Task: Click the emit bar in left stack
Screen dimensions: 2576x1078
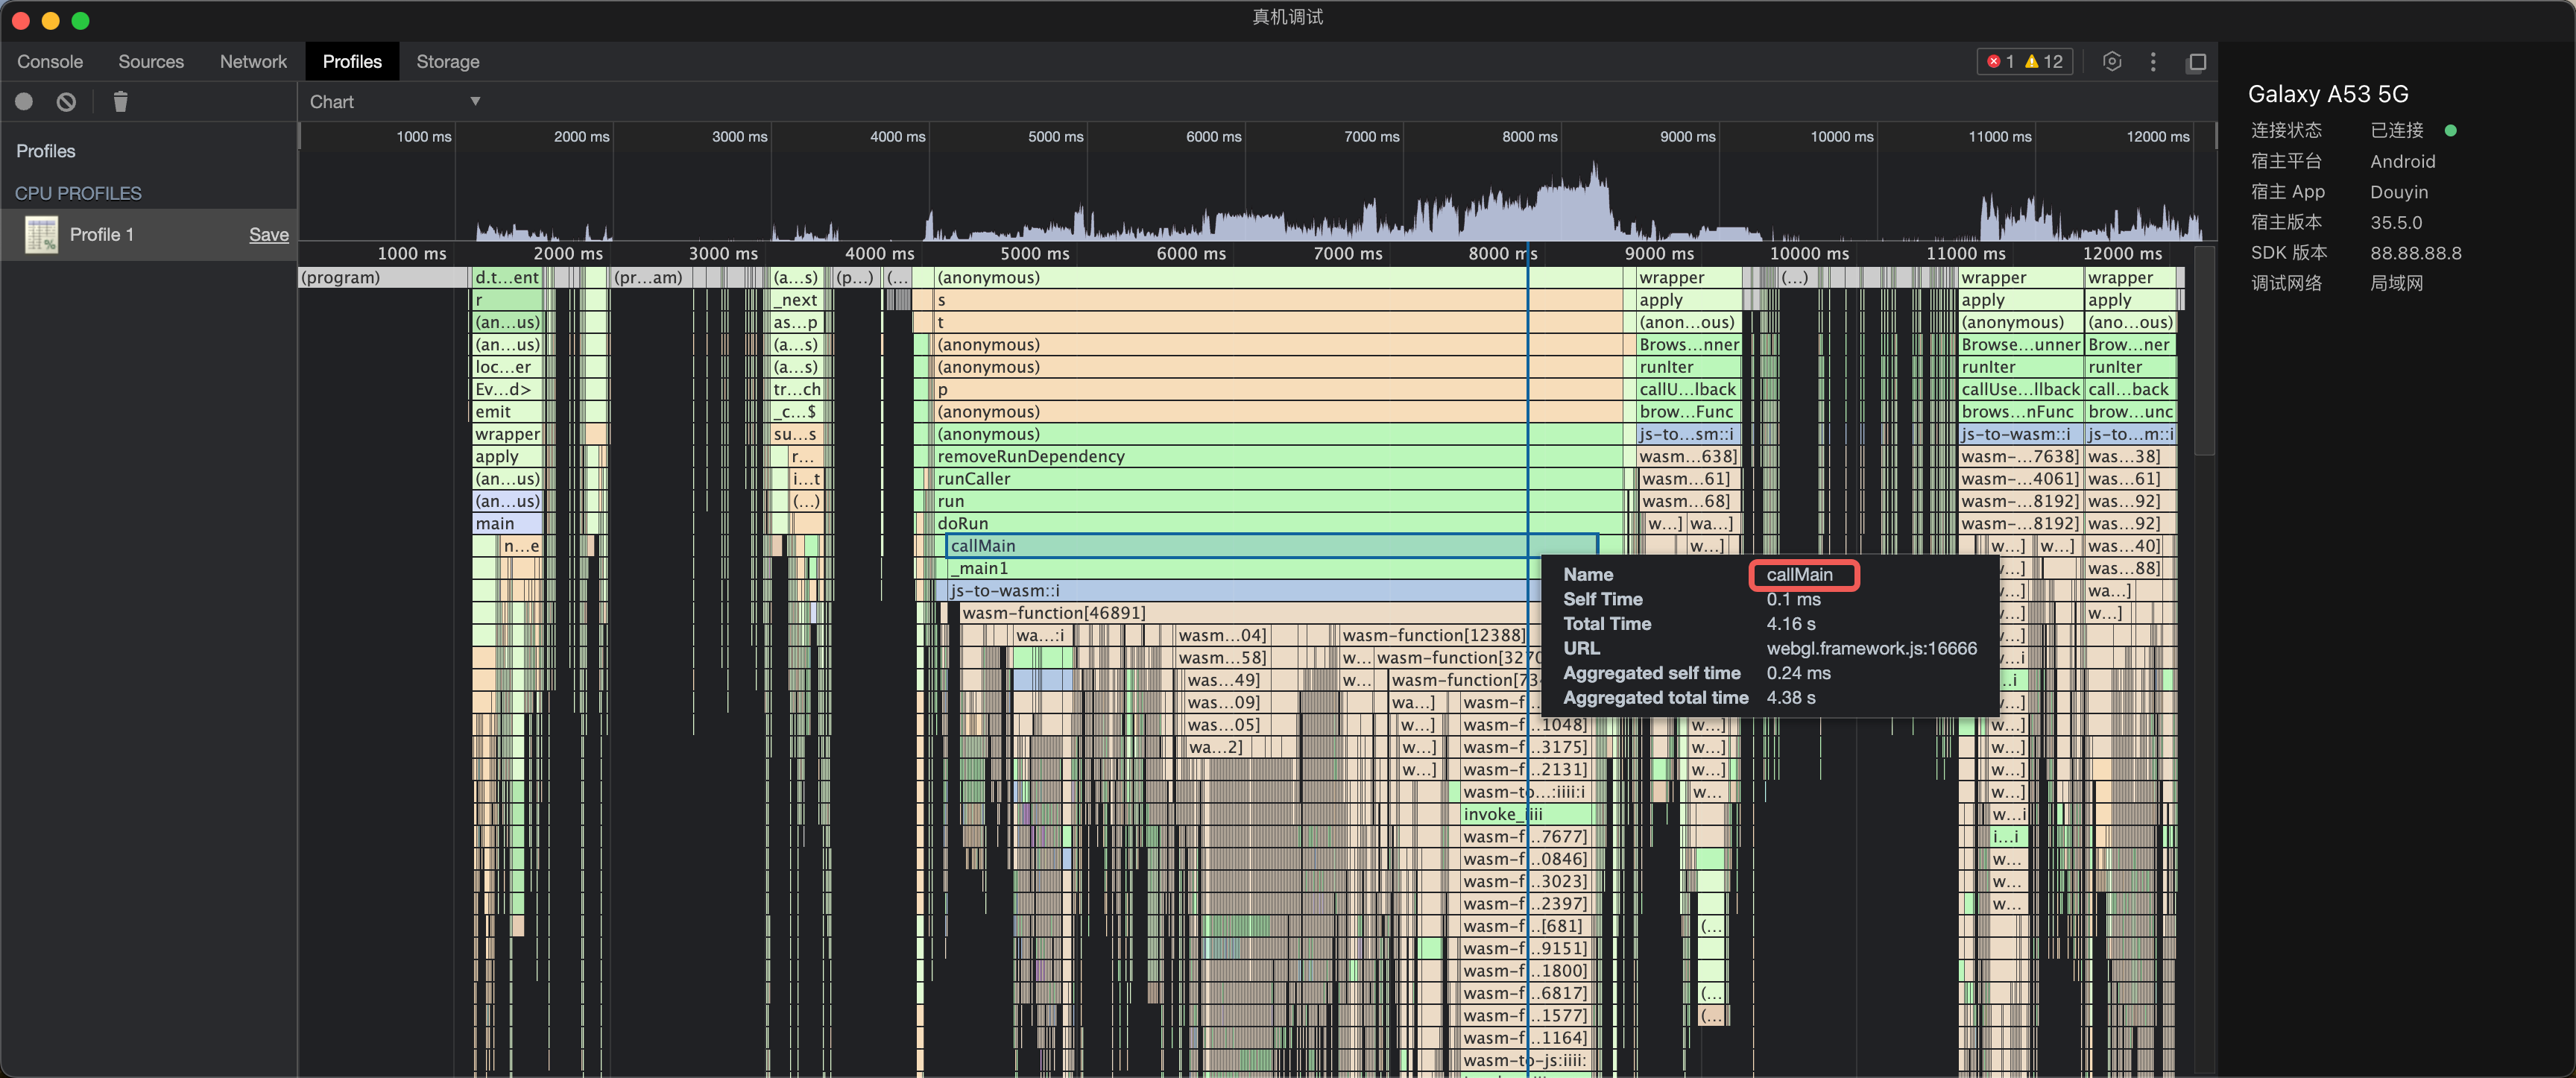Action: 507,411
